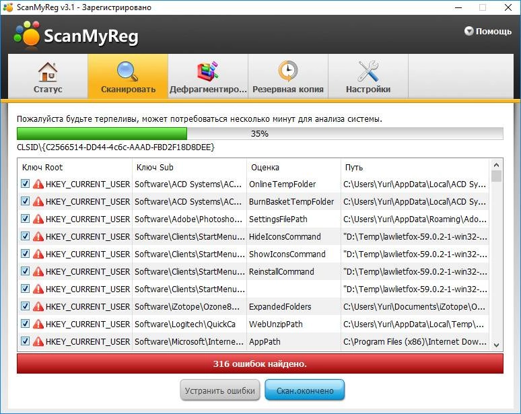Click the ScanMyReg logo
Image resolution: width=521 pixels, height=414 pixels.
[x=76, y=34]
